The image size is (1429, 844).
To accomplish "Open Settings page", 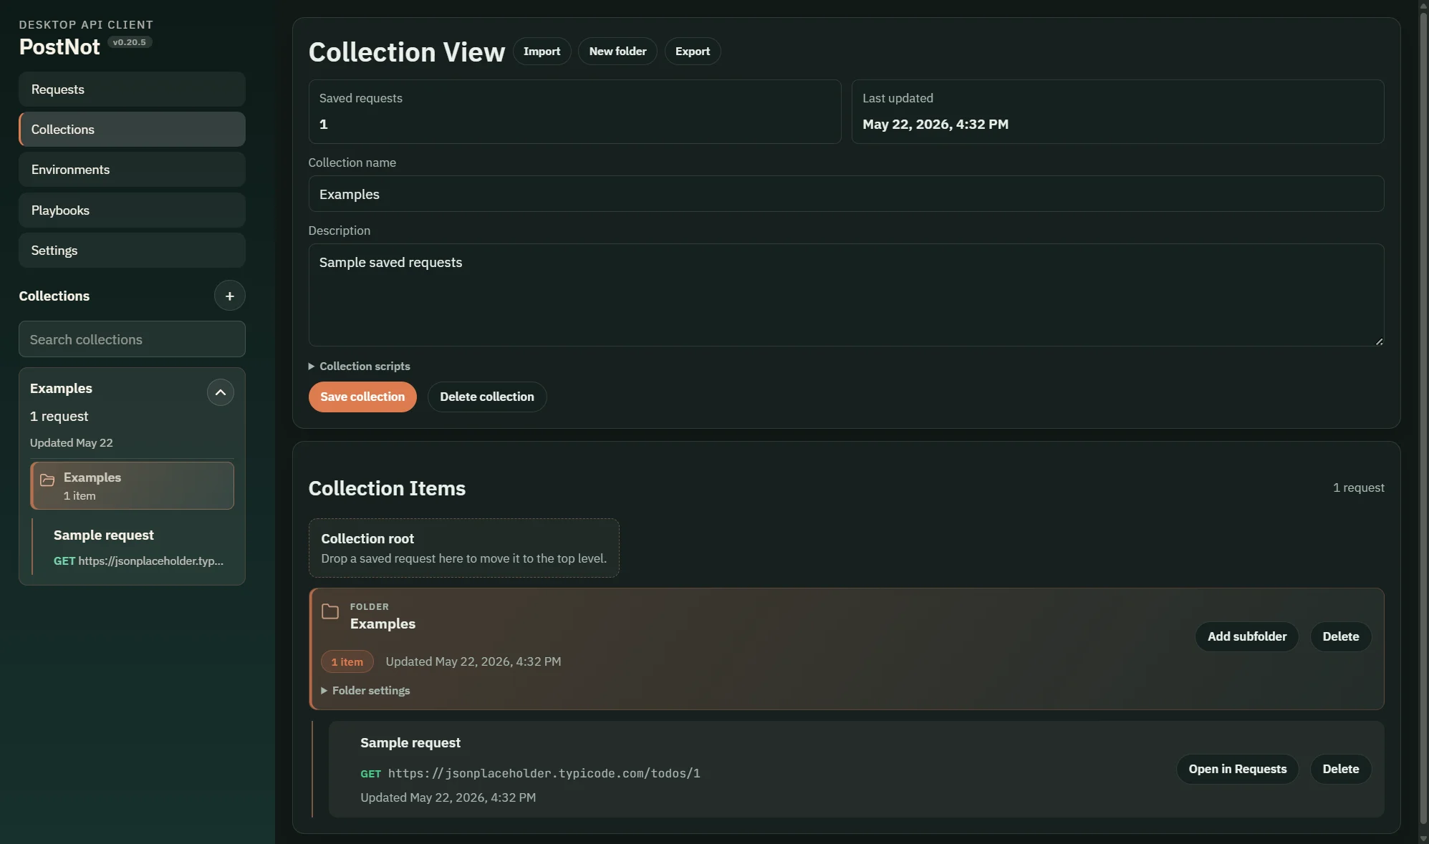I will [x=132, y=251].
